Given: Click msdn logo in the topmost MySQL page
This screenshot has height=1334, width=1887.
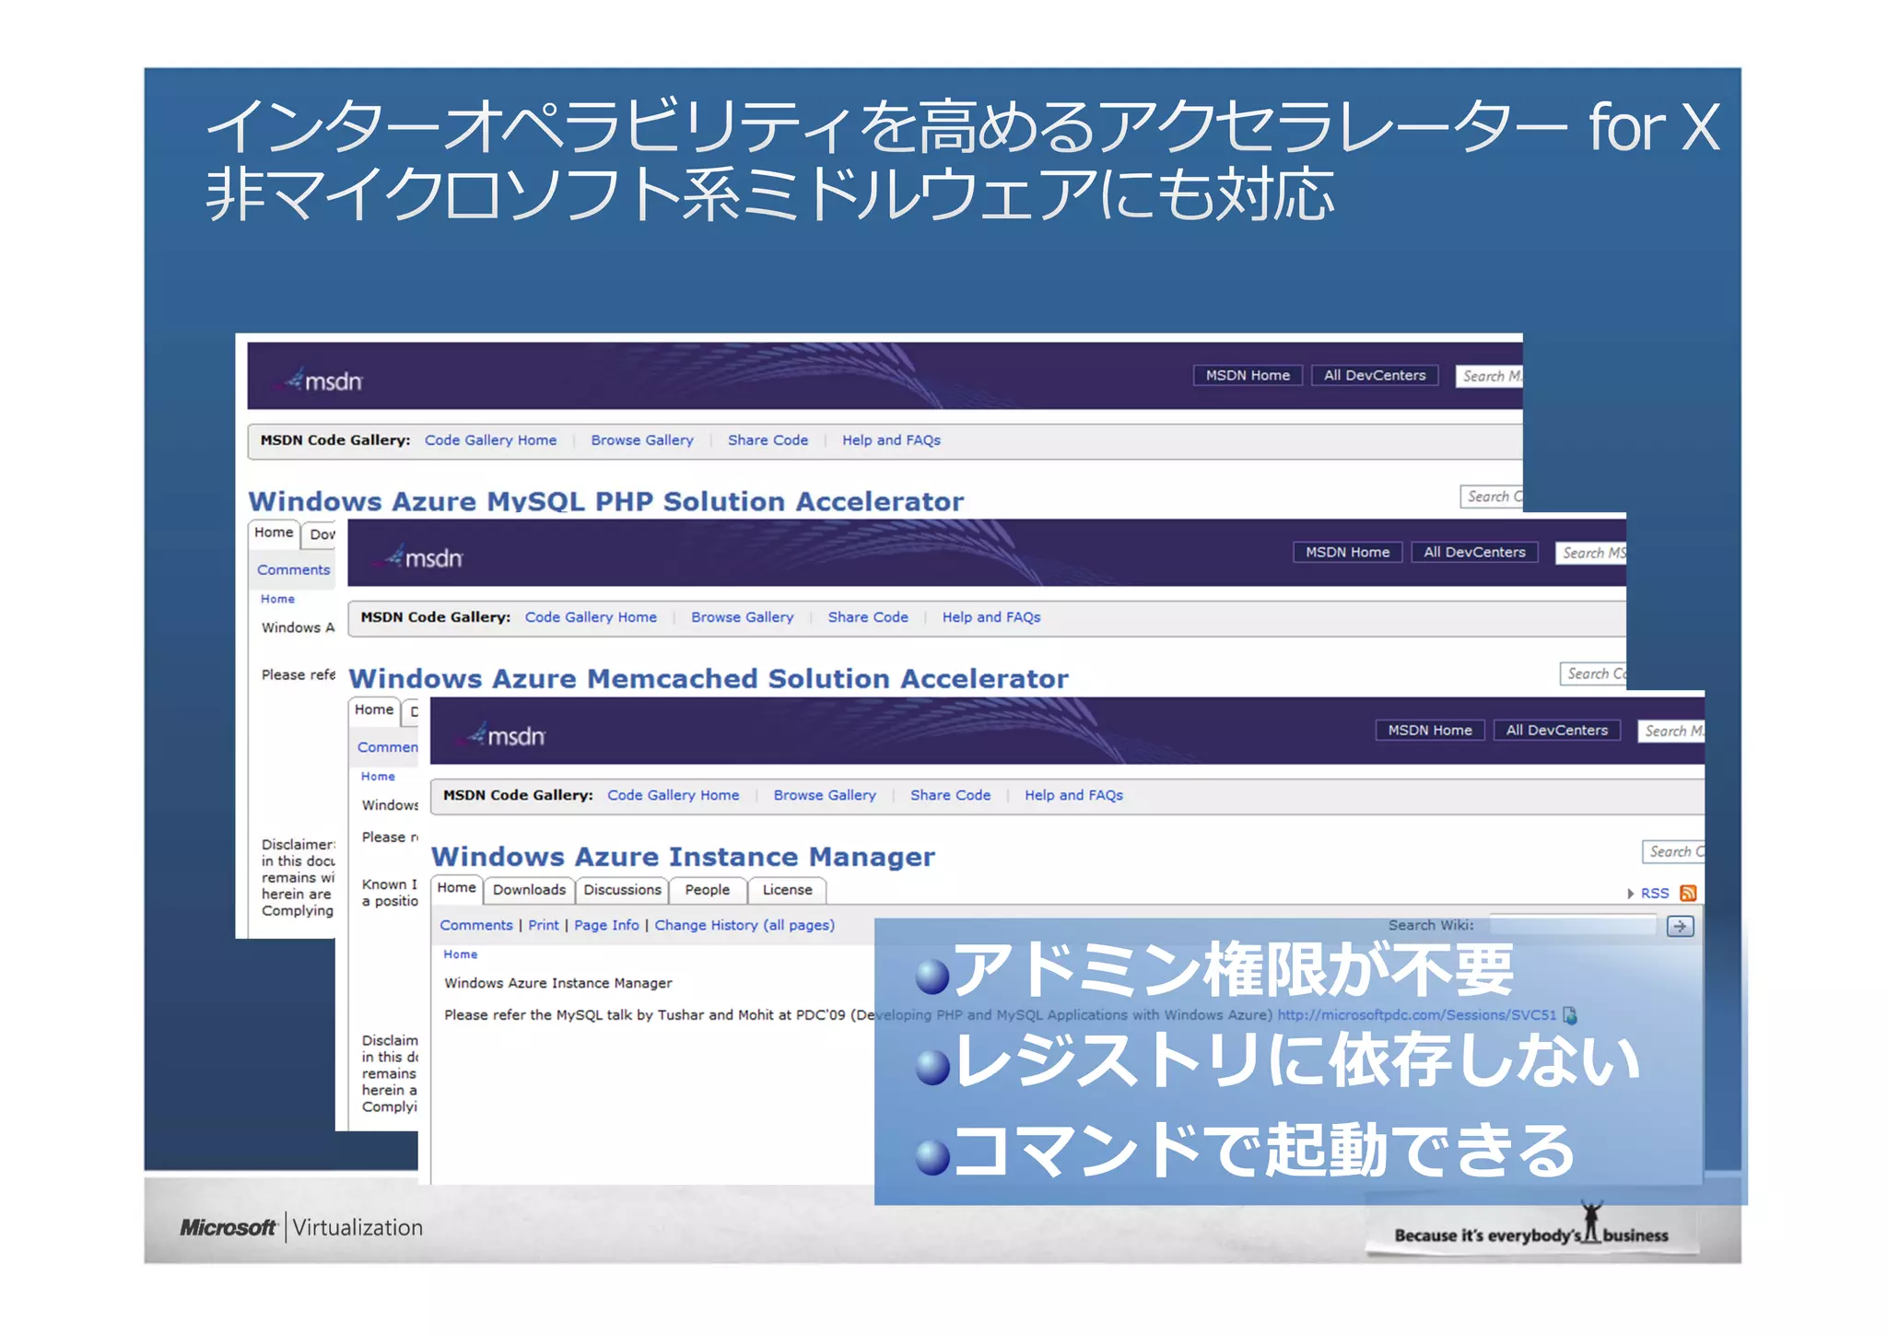Looking at the screenshot, I should [323, 380].
